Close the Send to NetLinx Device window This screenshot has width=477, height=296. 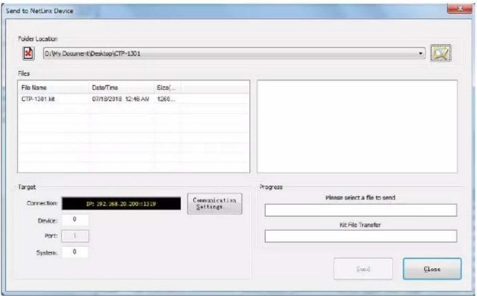tap(460, 8)
